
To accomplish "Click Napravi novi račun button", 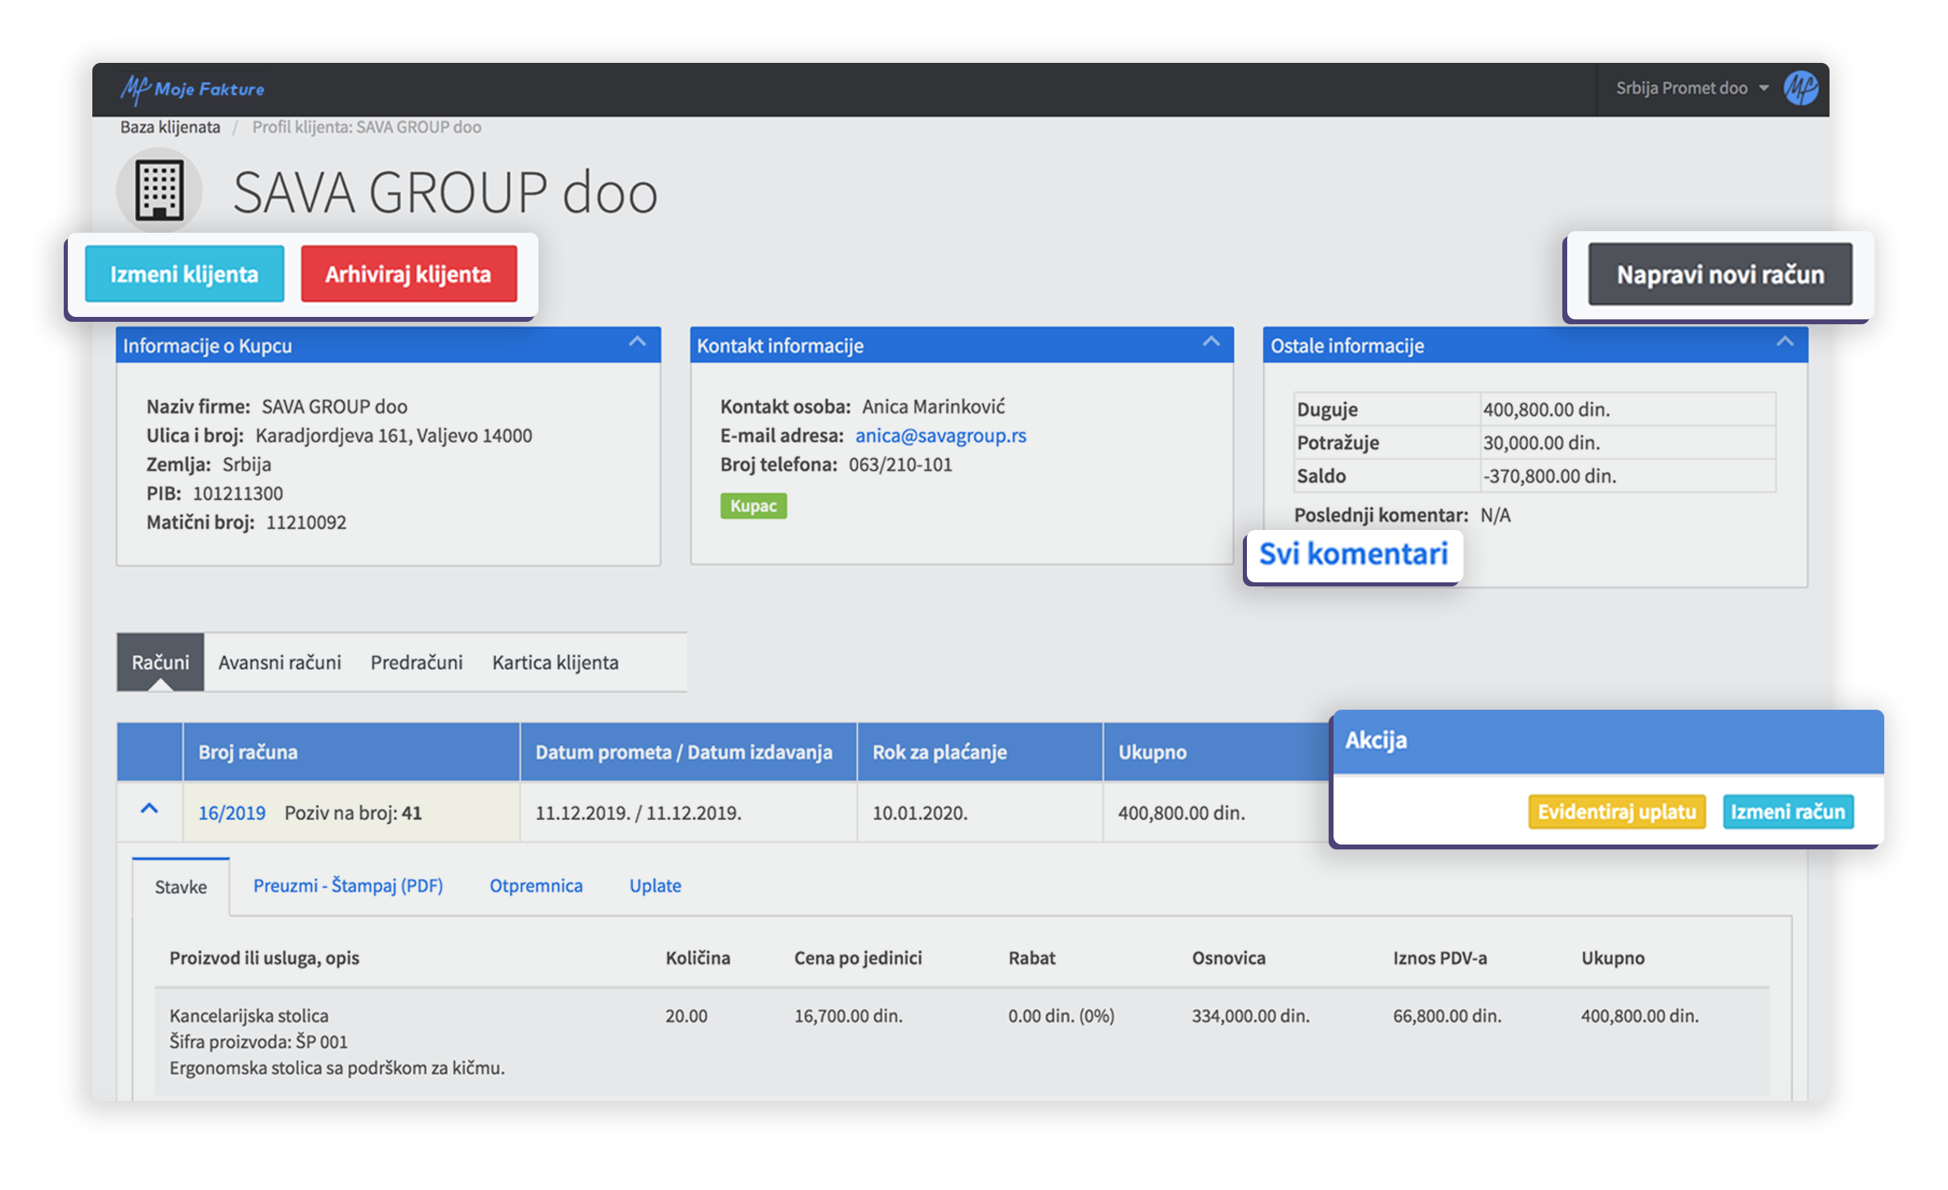I will tap(1720, 274).
